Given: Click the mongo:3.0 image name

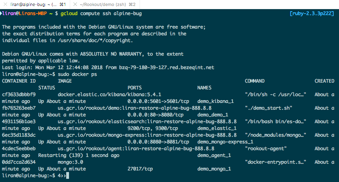Looking at the screenshot, I should (x=70, y=162).
